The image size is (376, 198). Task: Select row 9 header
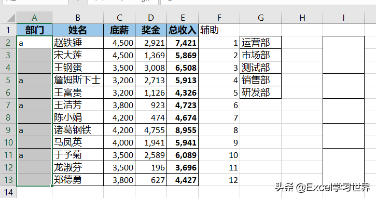click(x=8, y=130)
